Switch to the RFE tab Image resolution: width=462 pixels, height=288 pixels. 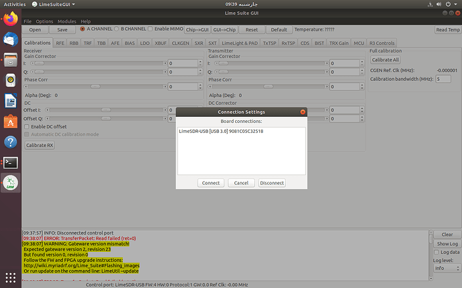60,43
